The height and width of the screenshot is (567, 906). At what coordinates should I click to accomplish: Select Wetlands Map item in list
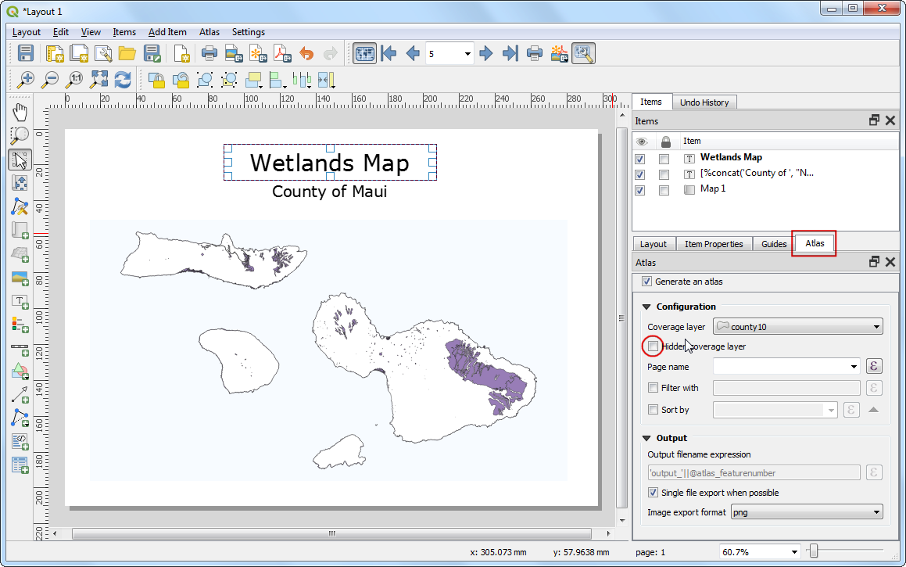(x=731, y=157)
